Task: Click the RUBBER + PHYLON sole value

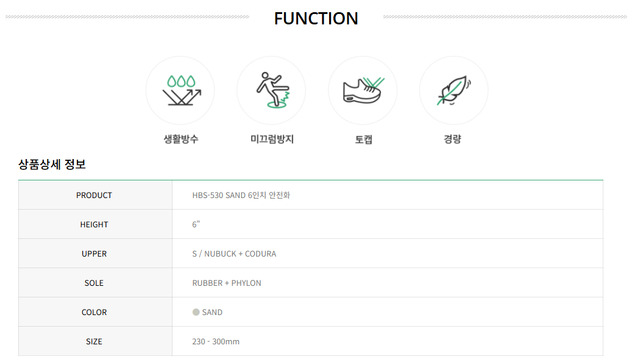Action: 227,283
